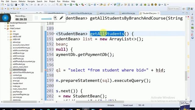Click the error marker on line 197

[45, 70]
